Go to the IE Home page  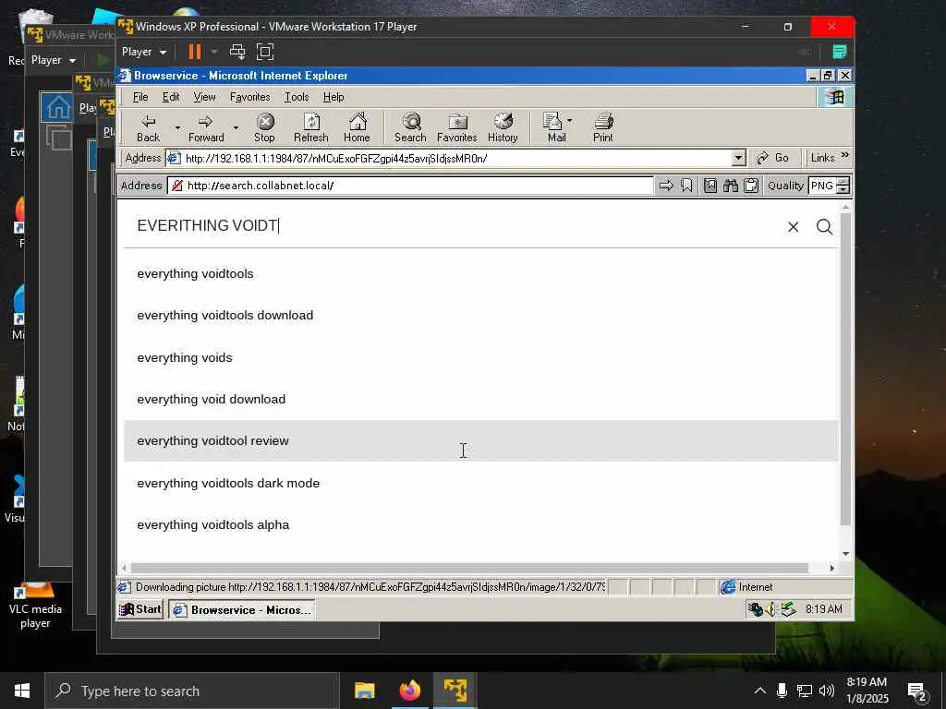tap(358, 127)
